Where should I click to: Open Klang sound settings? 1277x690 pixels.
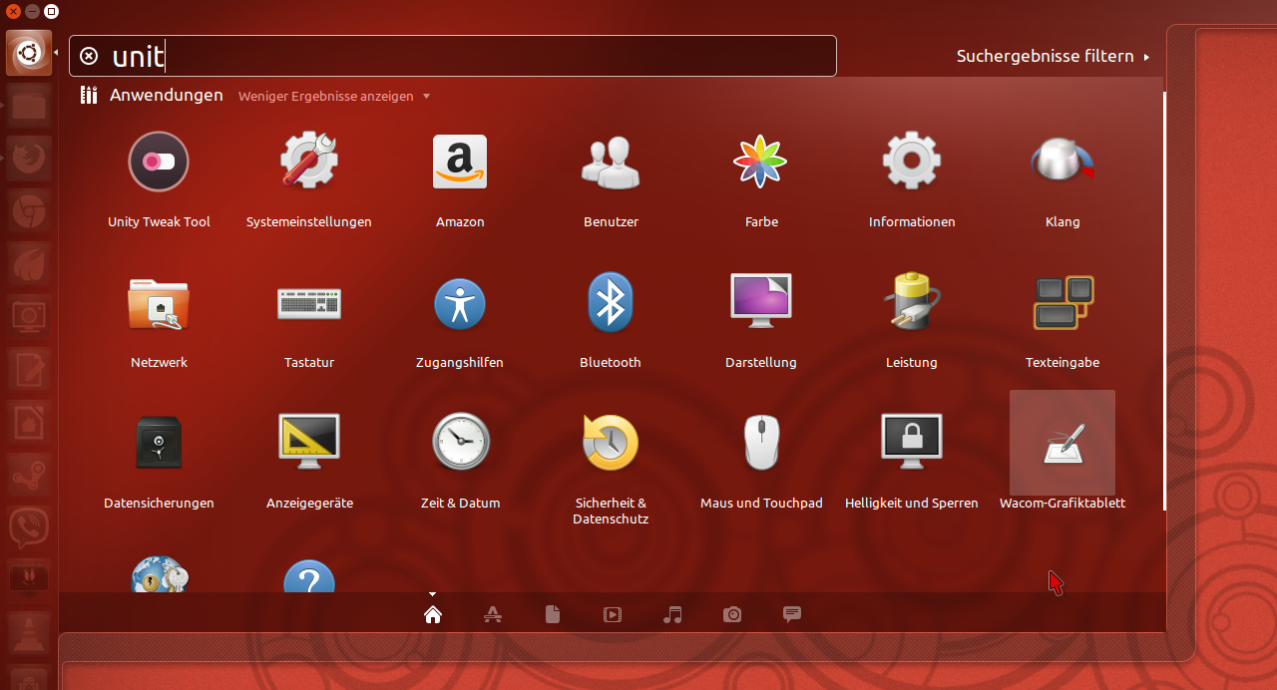pos(1063,161)
